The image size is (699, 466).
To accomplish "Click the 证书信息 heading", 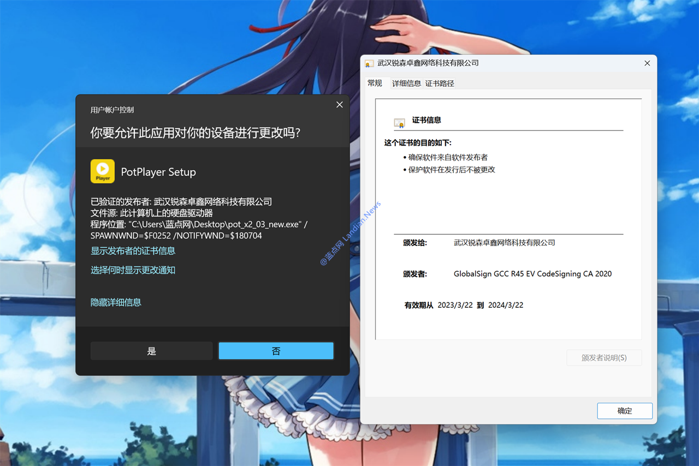I will (x=426, y=120).
